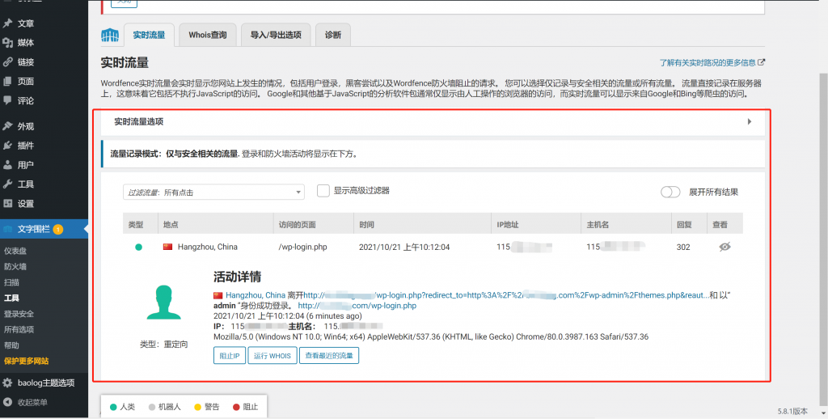
Task: Open 了解有关实时路况的更多信息 link
Action: tap(708, 62)
